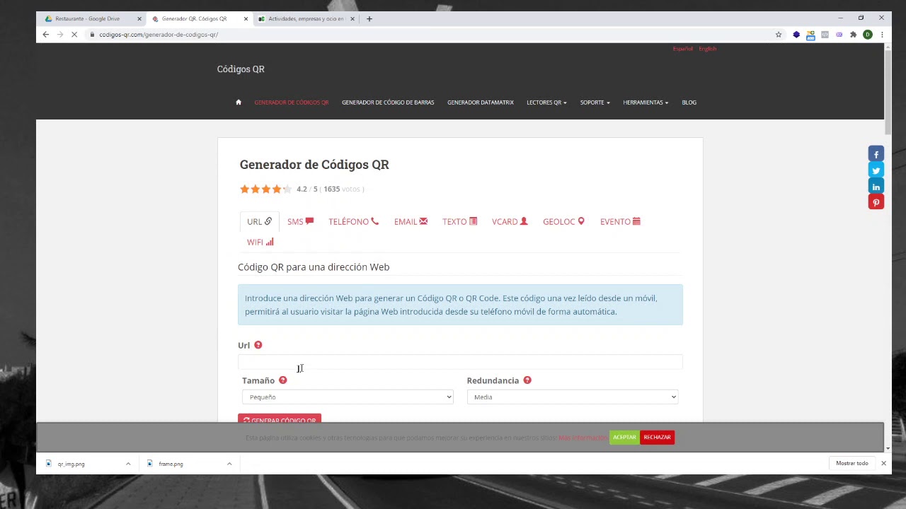
Task: Select the Texto tab
Action: pyautogui.click(x=459, y=222)
